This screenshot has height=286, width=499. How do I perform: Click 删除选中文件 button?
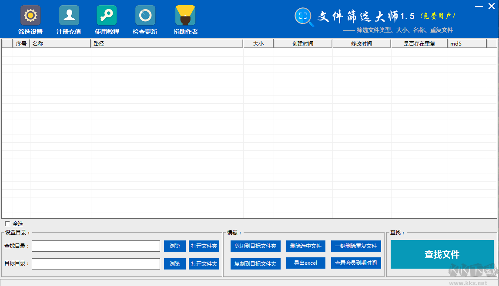click(306, 246)
